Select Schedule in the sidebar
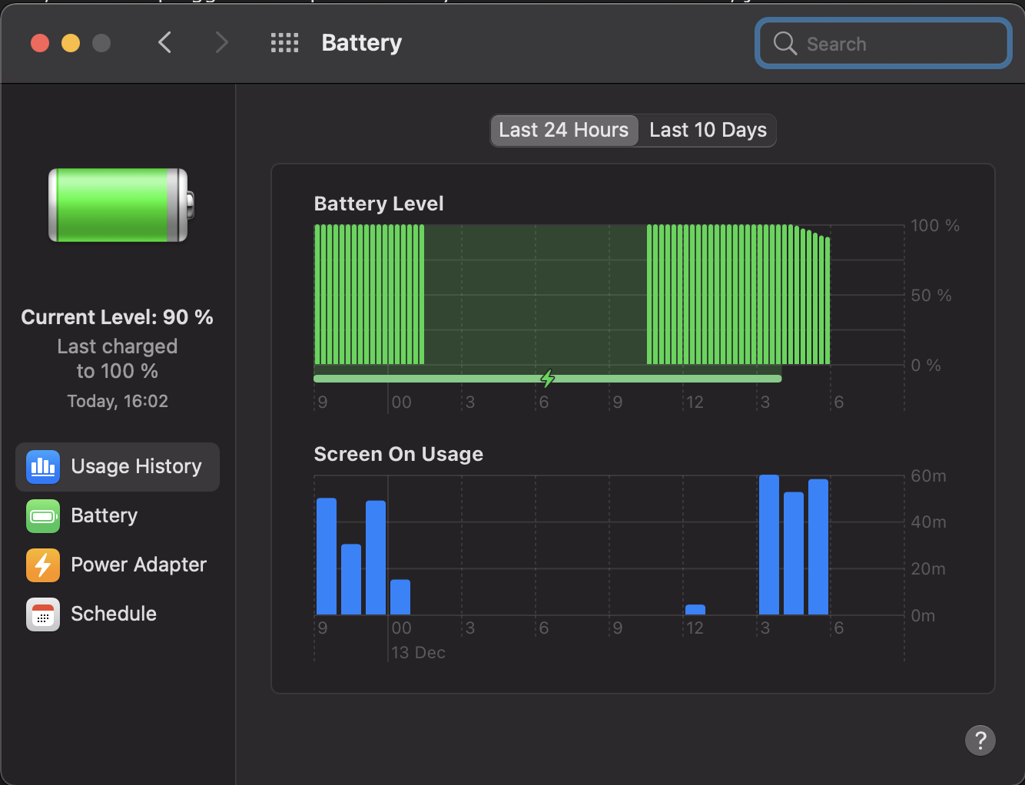Viewport: 1025px width, 785px height. pyautogui.click(x=114, y=614)
